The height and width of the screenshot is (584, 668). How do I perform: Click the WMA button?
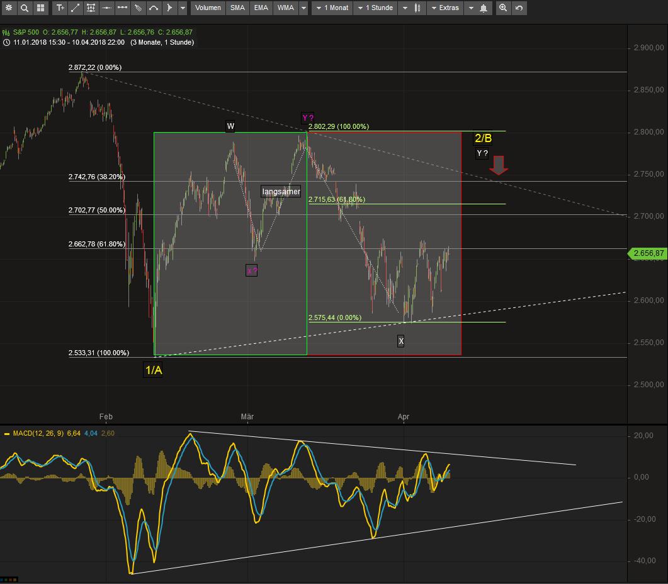click(286, 8)
